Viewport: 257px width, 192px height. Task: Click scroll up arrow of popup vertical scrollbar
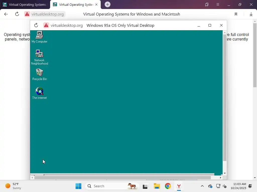tap(225, 33)
